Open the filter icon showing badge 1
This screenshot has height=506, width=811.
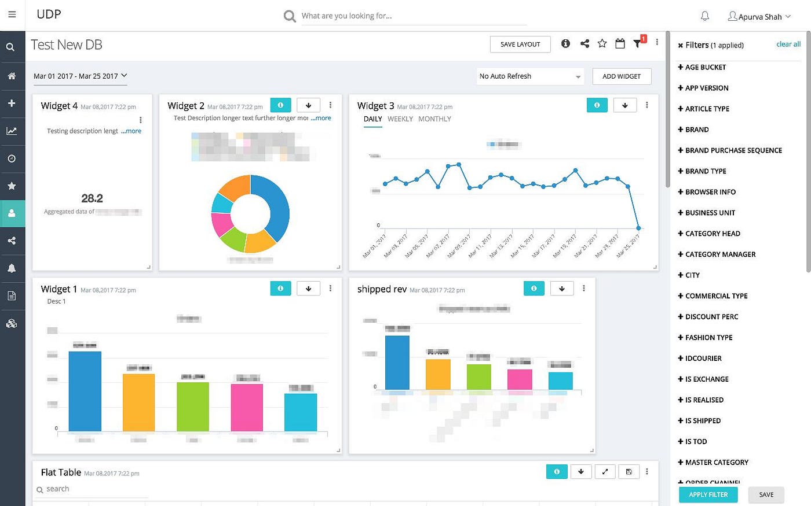pyautogui.click(x=638, y=43)
